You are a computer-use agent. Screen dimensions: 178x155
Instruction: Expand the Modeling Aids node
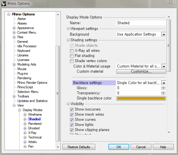coord(14,64)
